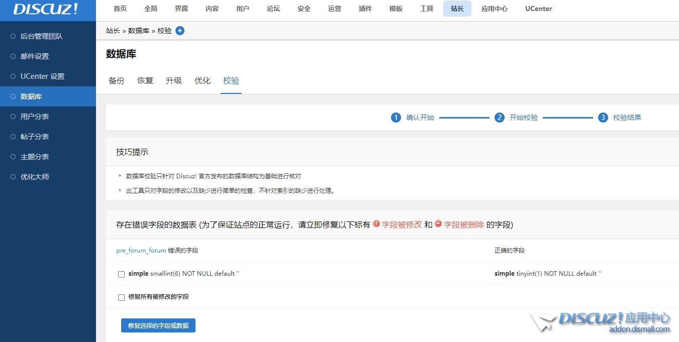679x342 pixels.
Task: Click the blue plus icon beside 校验 breadcrumb
Action: 180,31
